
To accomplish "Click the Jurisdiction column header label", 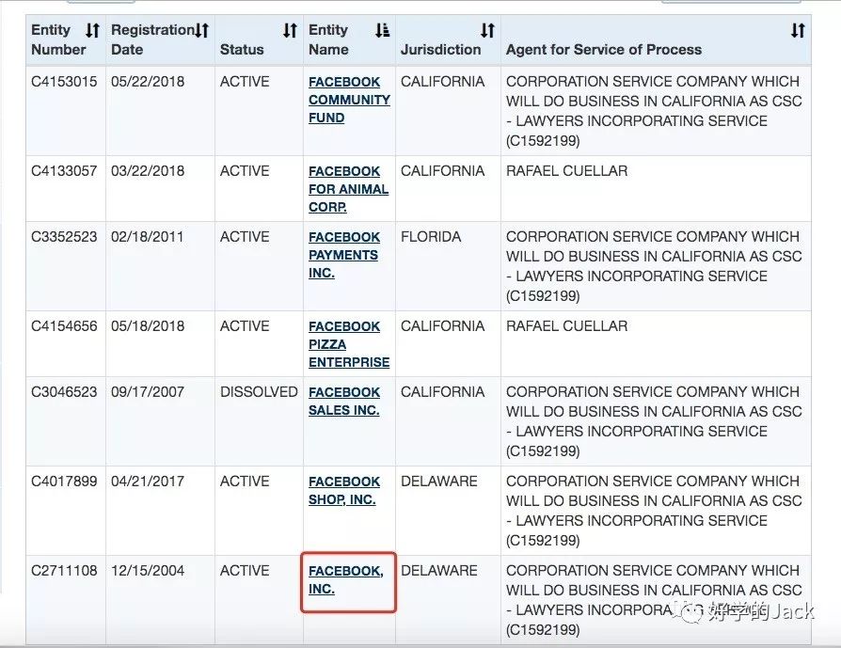I will tap(440, 49).
